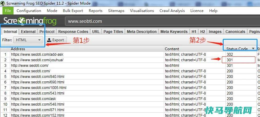Switch to the Protocol tab

pyautogui.click(x=47, y=32)
